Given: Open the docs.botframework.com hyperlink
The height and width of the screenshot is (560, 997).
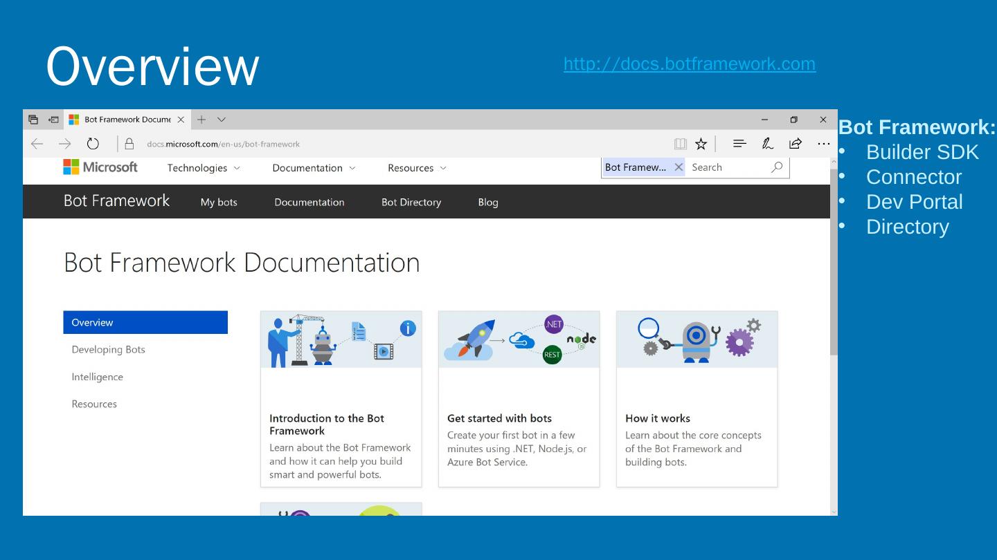Looking at the screenshot, I should (689, 64).
